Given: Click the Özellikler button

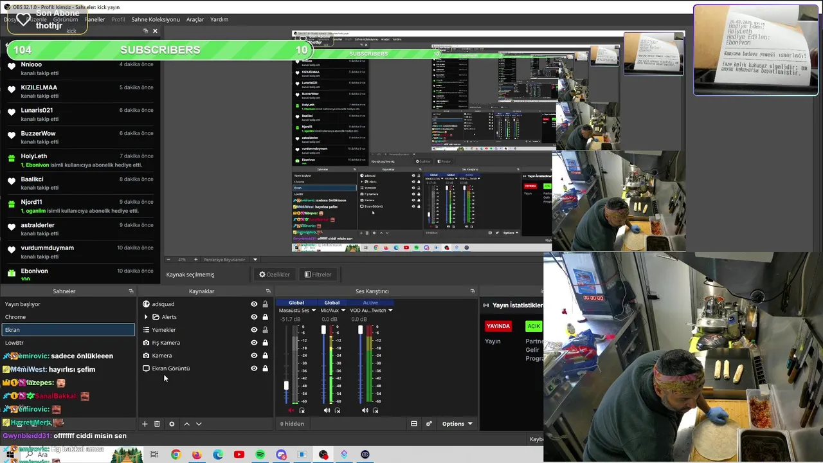Looking at the screenshot, I should click(275, 275).
